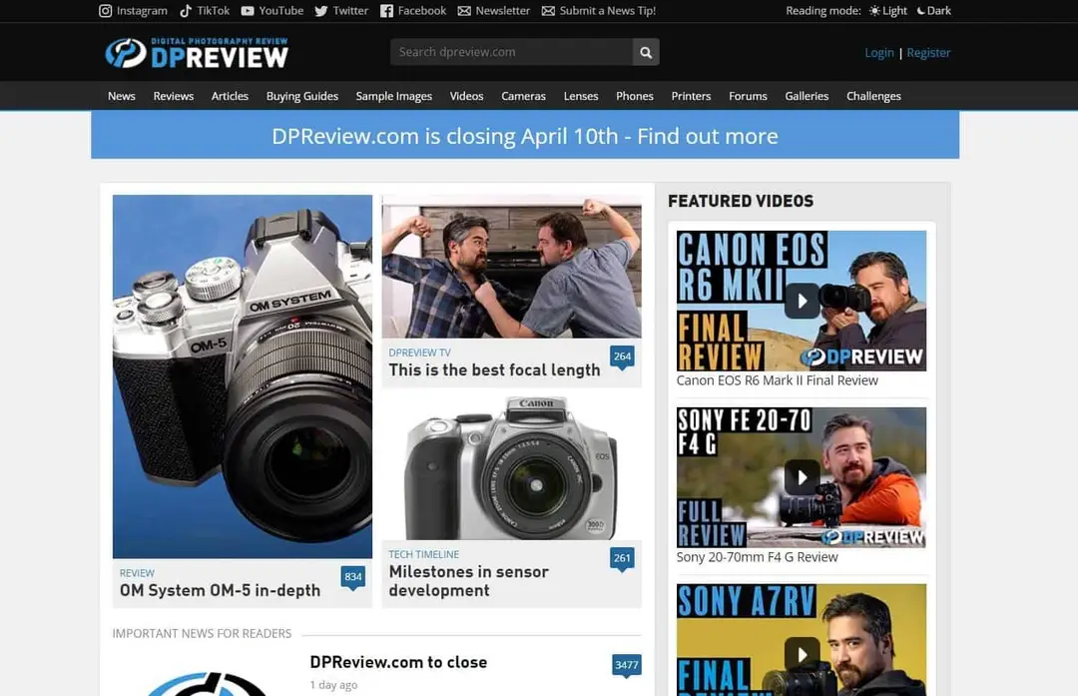This screenshot has width=1078, height=696.
Task: Open Milestones in sensor development article
Action: [x=469, y=581]
